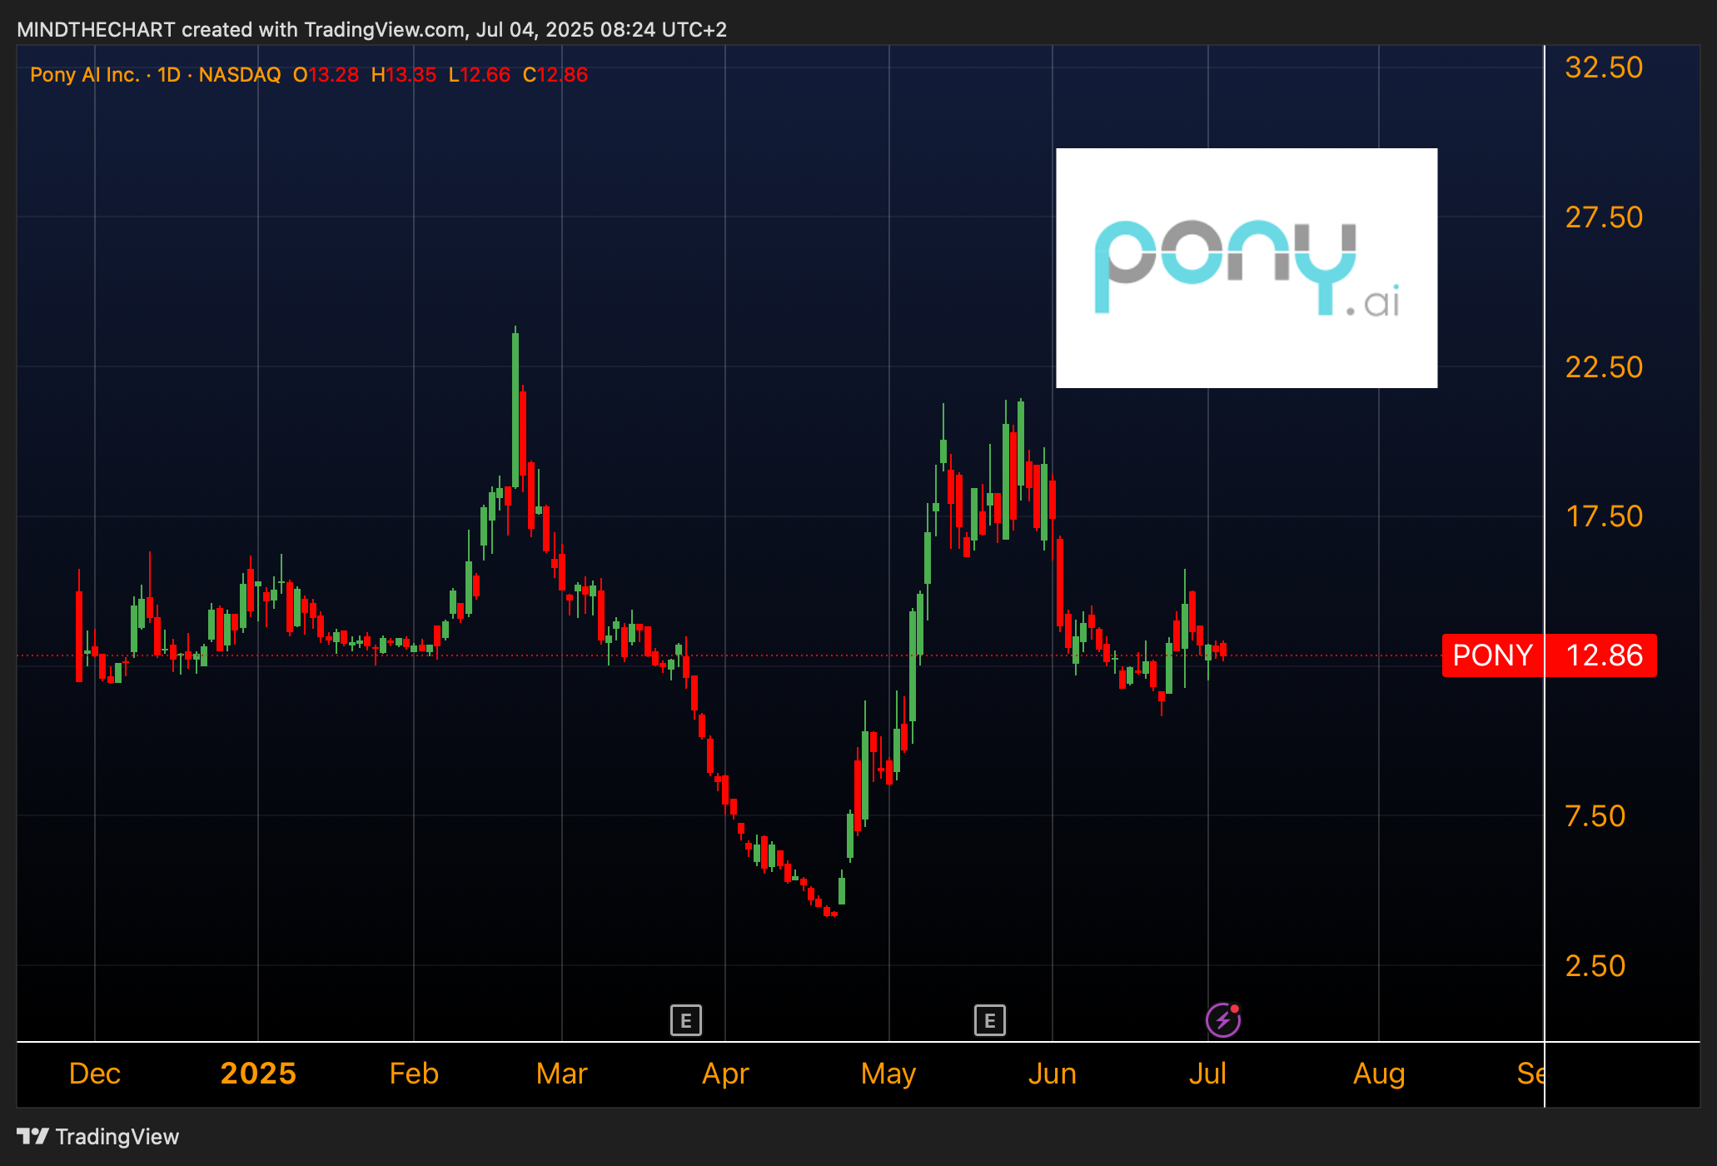The height and width of the screenshot is (1166, 1717).
Task: Click the Dec label on time axis
Action: click(x=95, y=1074)
